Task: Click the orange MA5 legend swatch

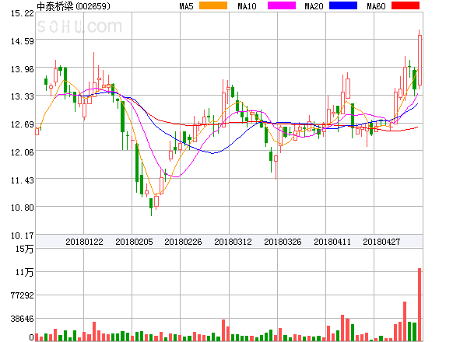Action: click(213, 5)
